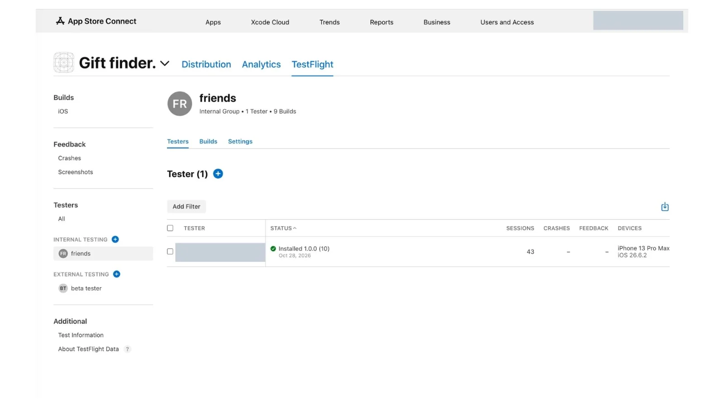Open the Gift finder app switcher chevron
The image size is (724, 407).
(x=165, y=63)
